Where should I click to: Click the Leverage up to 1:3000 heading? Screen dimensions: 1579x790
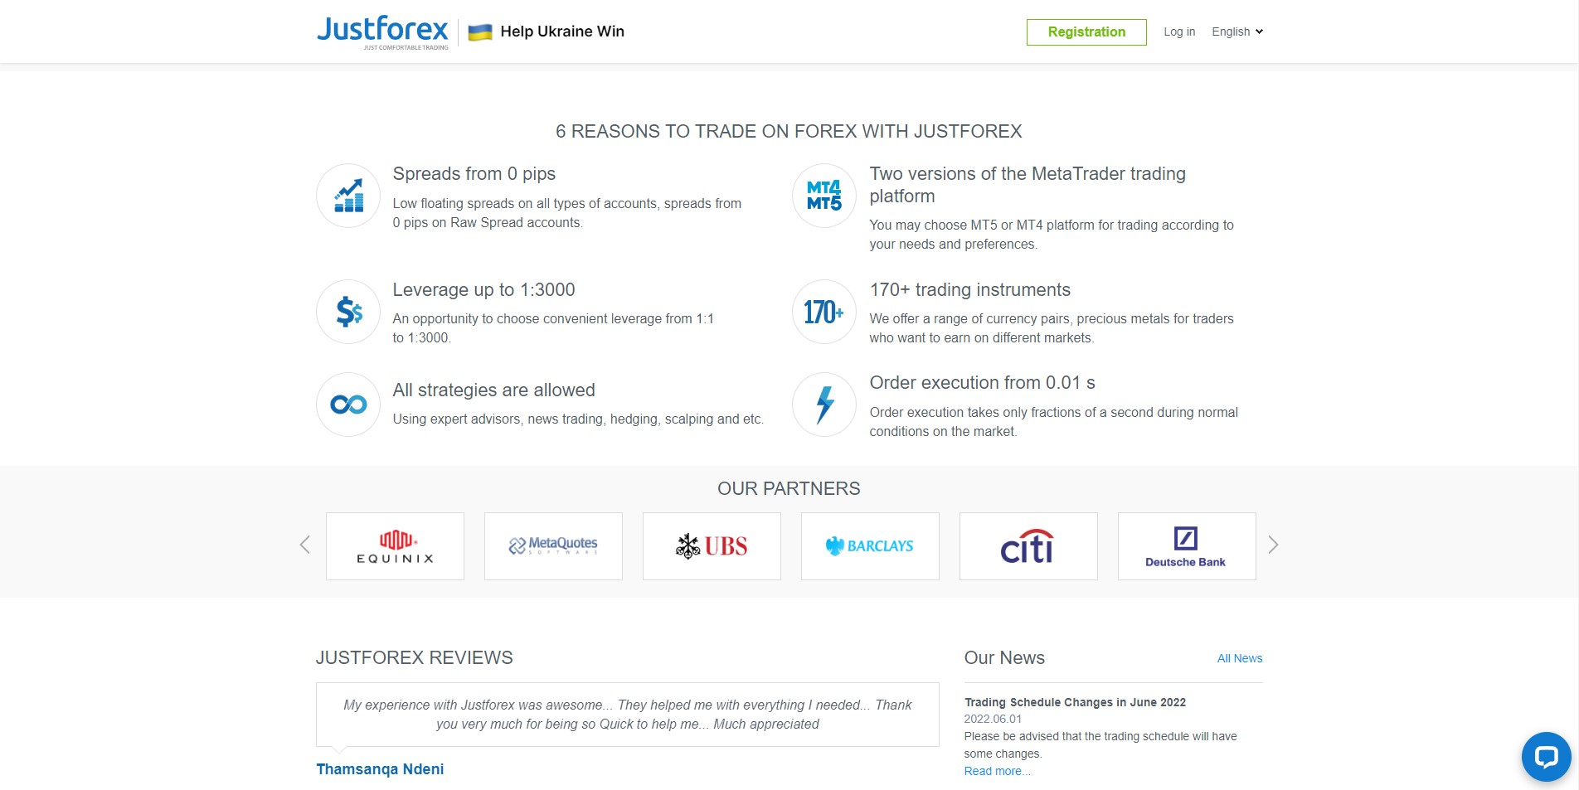click(x=483, y=290)
